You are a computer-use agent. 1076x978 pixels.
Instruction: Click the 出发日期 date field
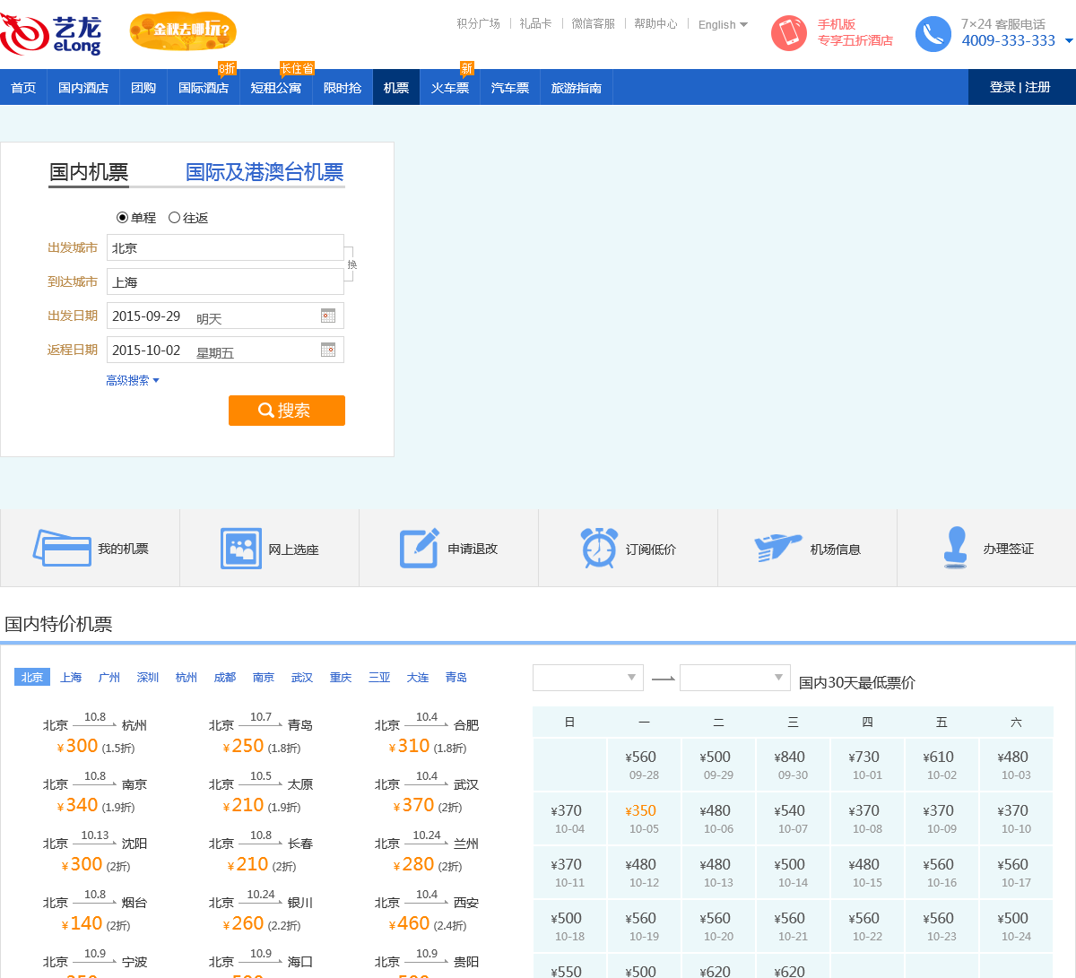coord(225,316)
